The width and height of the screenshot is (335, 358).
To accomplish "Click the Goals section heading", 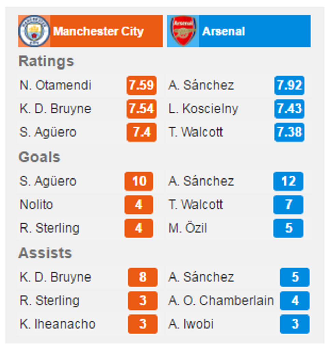I will pyautogui.click(x=39, y=157).
